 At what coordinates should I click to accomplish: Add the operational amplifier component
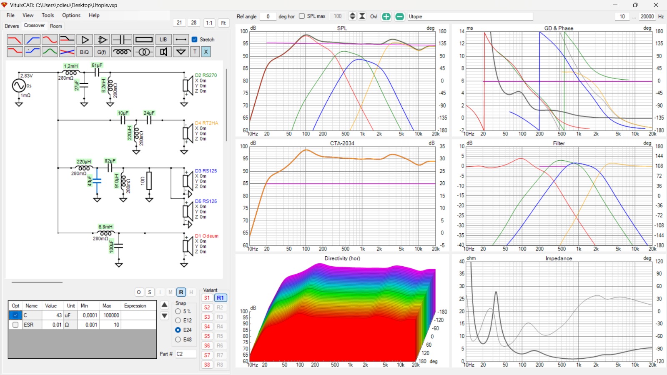[x=102, y=40]
